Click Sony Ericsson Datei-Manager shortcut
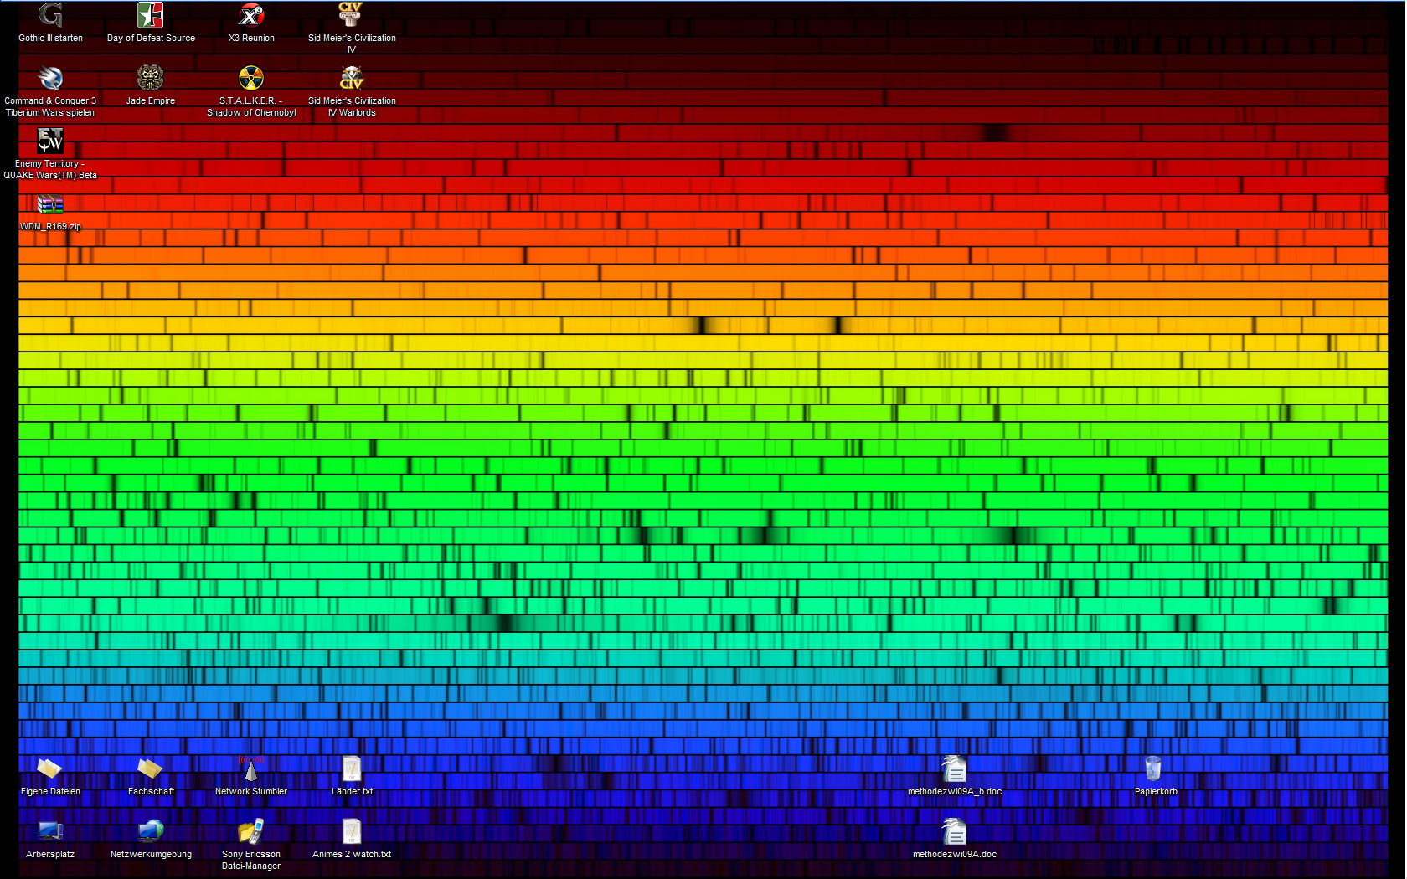This screenshot has height=879, width=1407. 251,833
